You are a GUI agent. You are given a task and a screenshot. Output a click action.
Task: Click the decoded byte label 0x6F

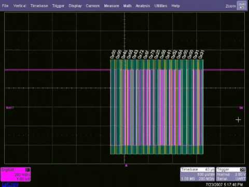tap(146, 55)
